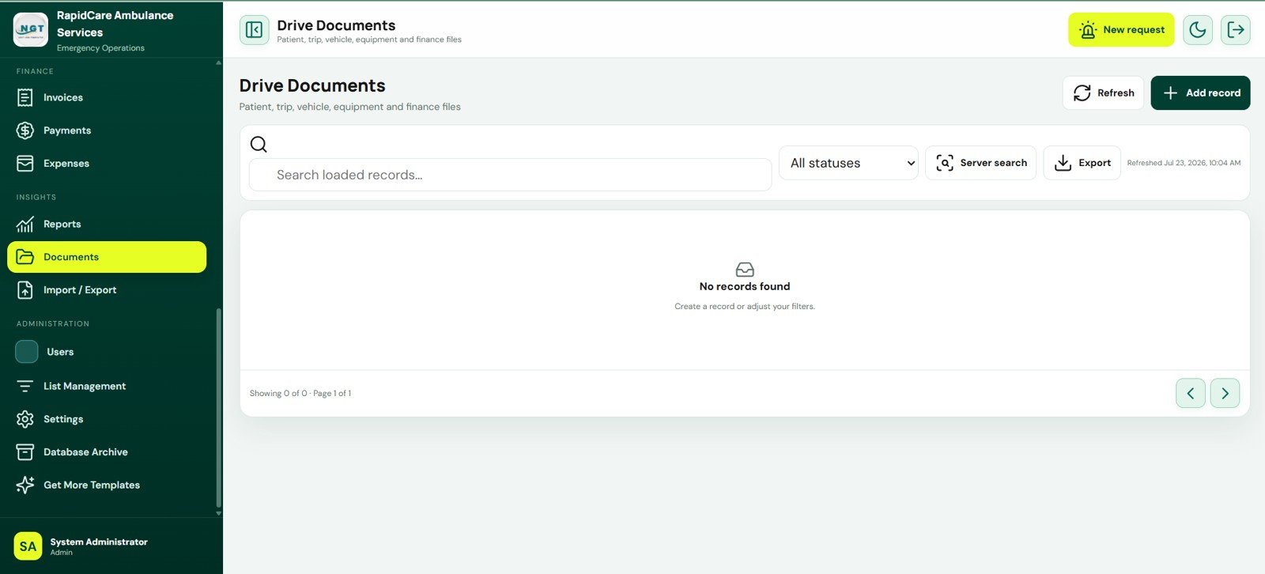The width and height of the screenshot is (1265, 574).
Task: Click the sidebar vertical scrollbar
Action: coord(219,407)
